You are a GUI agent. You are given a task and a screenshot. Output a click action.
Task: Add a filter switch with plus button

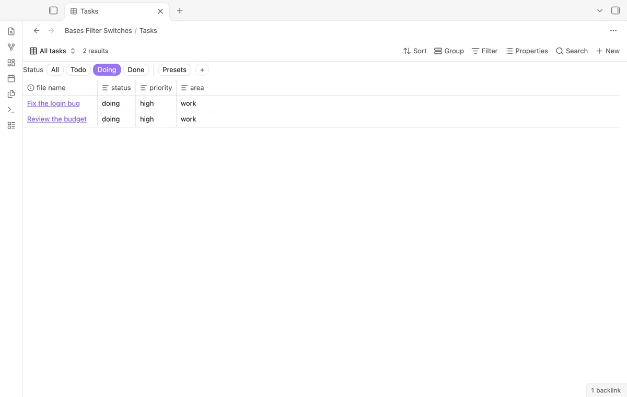coord(202,70)
